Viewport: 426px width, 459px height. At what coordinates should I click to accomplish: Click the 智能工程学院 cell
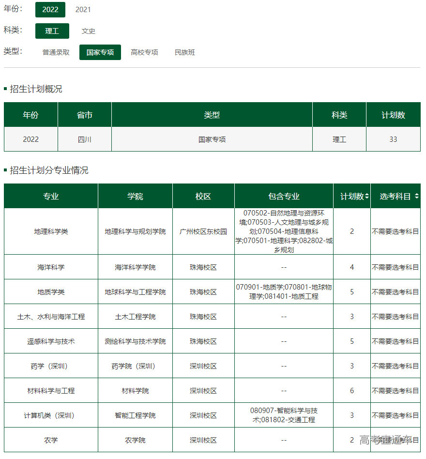point(135,415)
